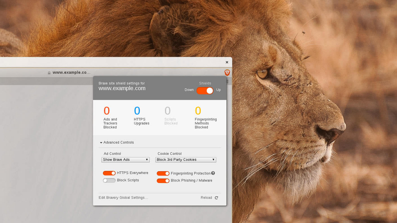The height and width of the screenshot is (223, 397).
Task: Disable the HTTPS Everywhere toggle
Action: [x=109, y=173]
